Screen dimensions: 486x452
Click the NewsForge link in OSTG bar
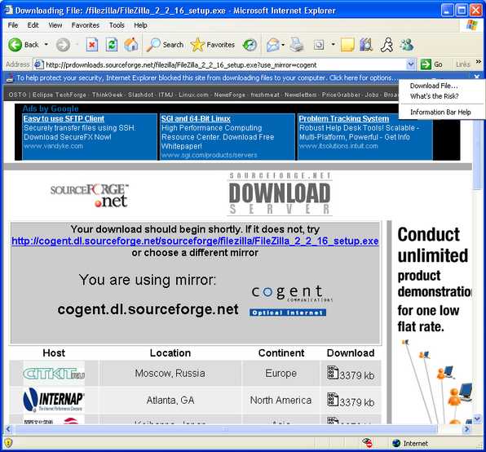pos(230,95)
